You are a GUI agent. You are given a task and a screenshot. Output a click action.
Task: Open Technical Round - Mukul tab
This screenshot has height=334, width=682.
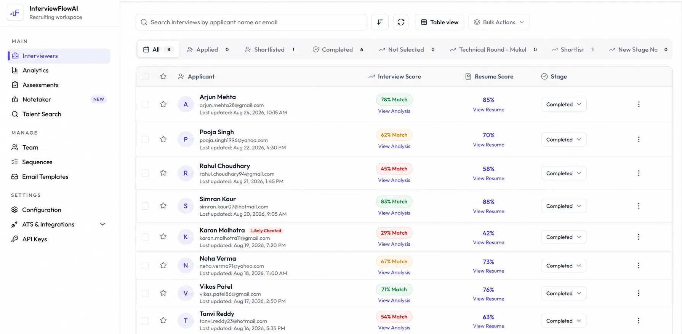click(x=493, y=49)
